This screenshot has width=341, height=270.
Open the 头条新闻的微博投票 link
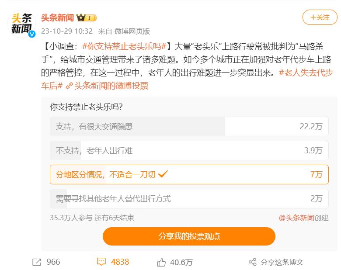tap(111, 86)
